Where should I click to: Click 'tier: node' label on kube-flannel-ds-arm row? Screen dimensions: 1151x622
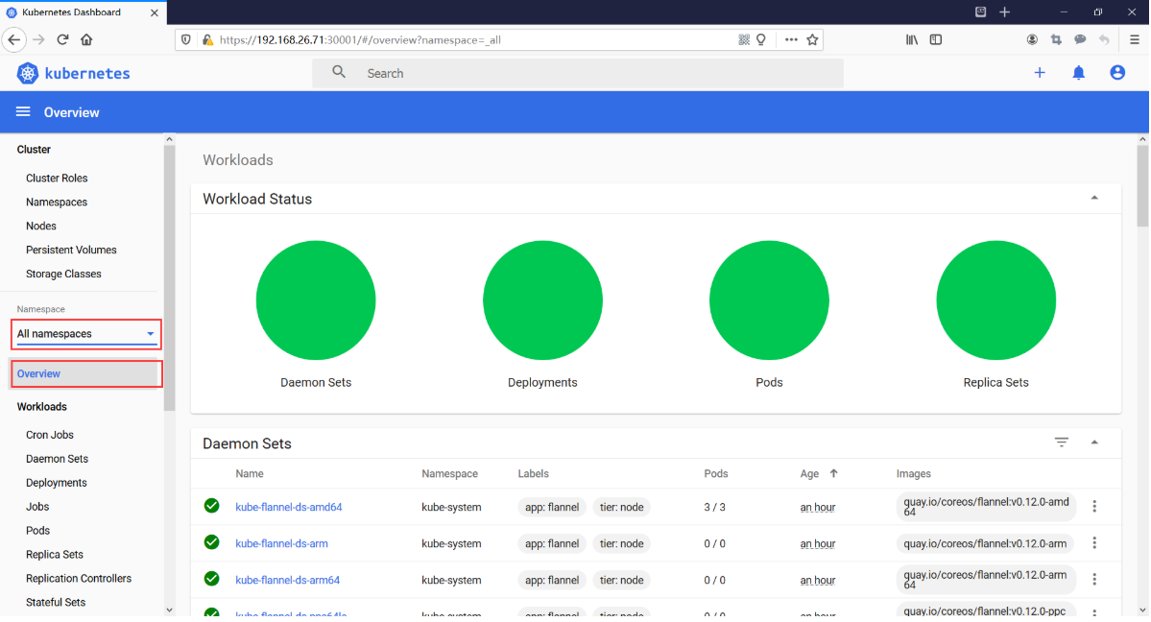(622, 543)
